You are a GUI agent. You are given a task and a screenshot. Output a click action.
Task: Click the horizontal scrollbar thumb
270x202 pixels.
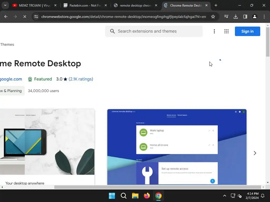click(158, 187)
